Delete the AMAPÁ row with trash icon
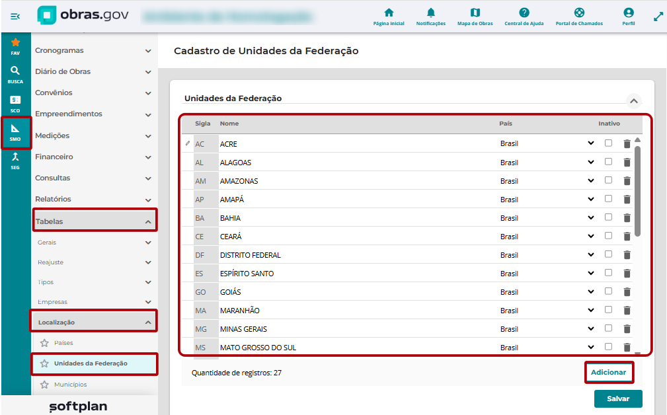The width and height of the screenshot is (667, 415). 627,199
